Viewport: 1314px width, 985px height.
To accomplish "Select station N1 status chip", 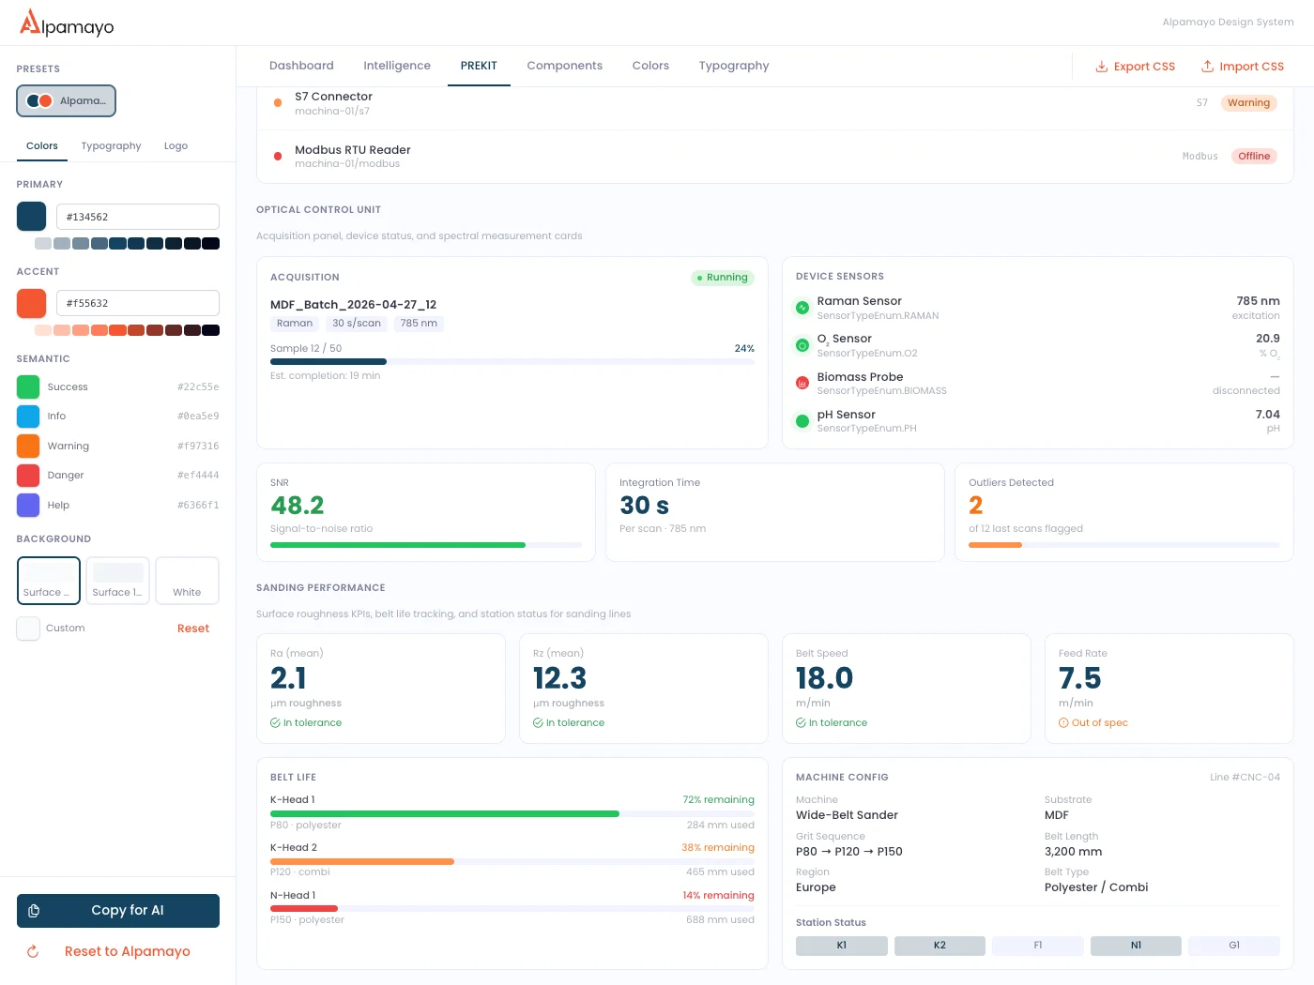I will (1136, 946).
